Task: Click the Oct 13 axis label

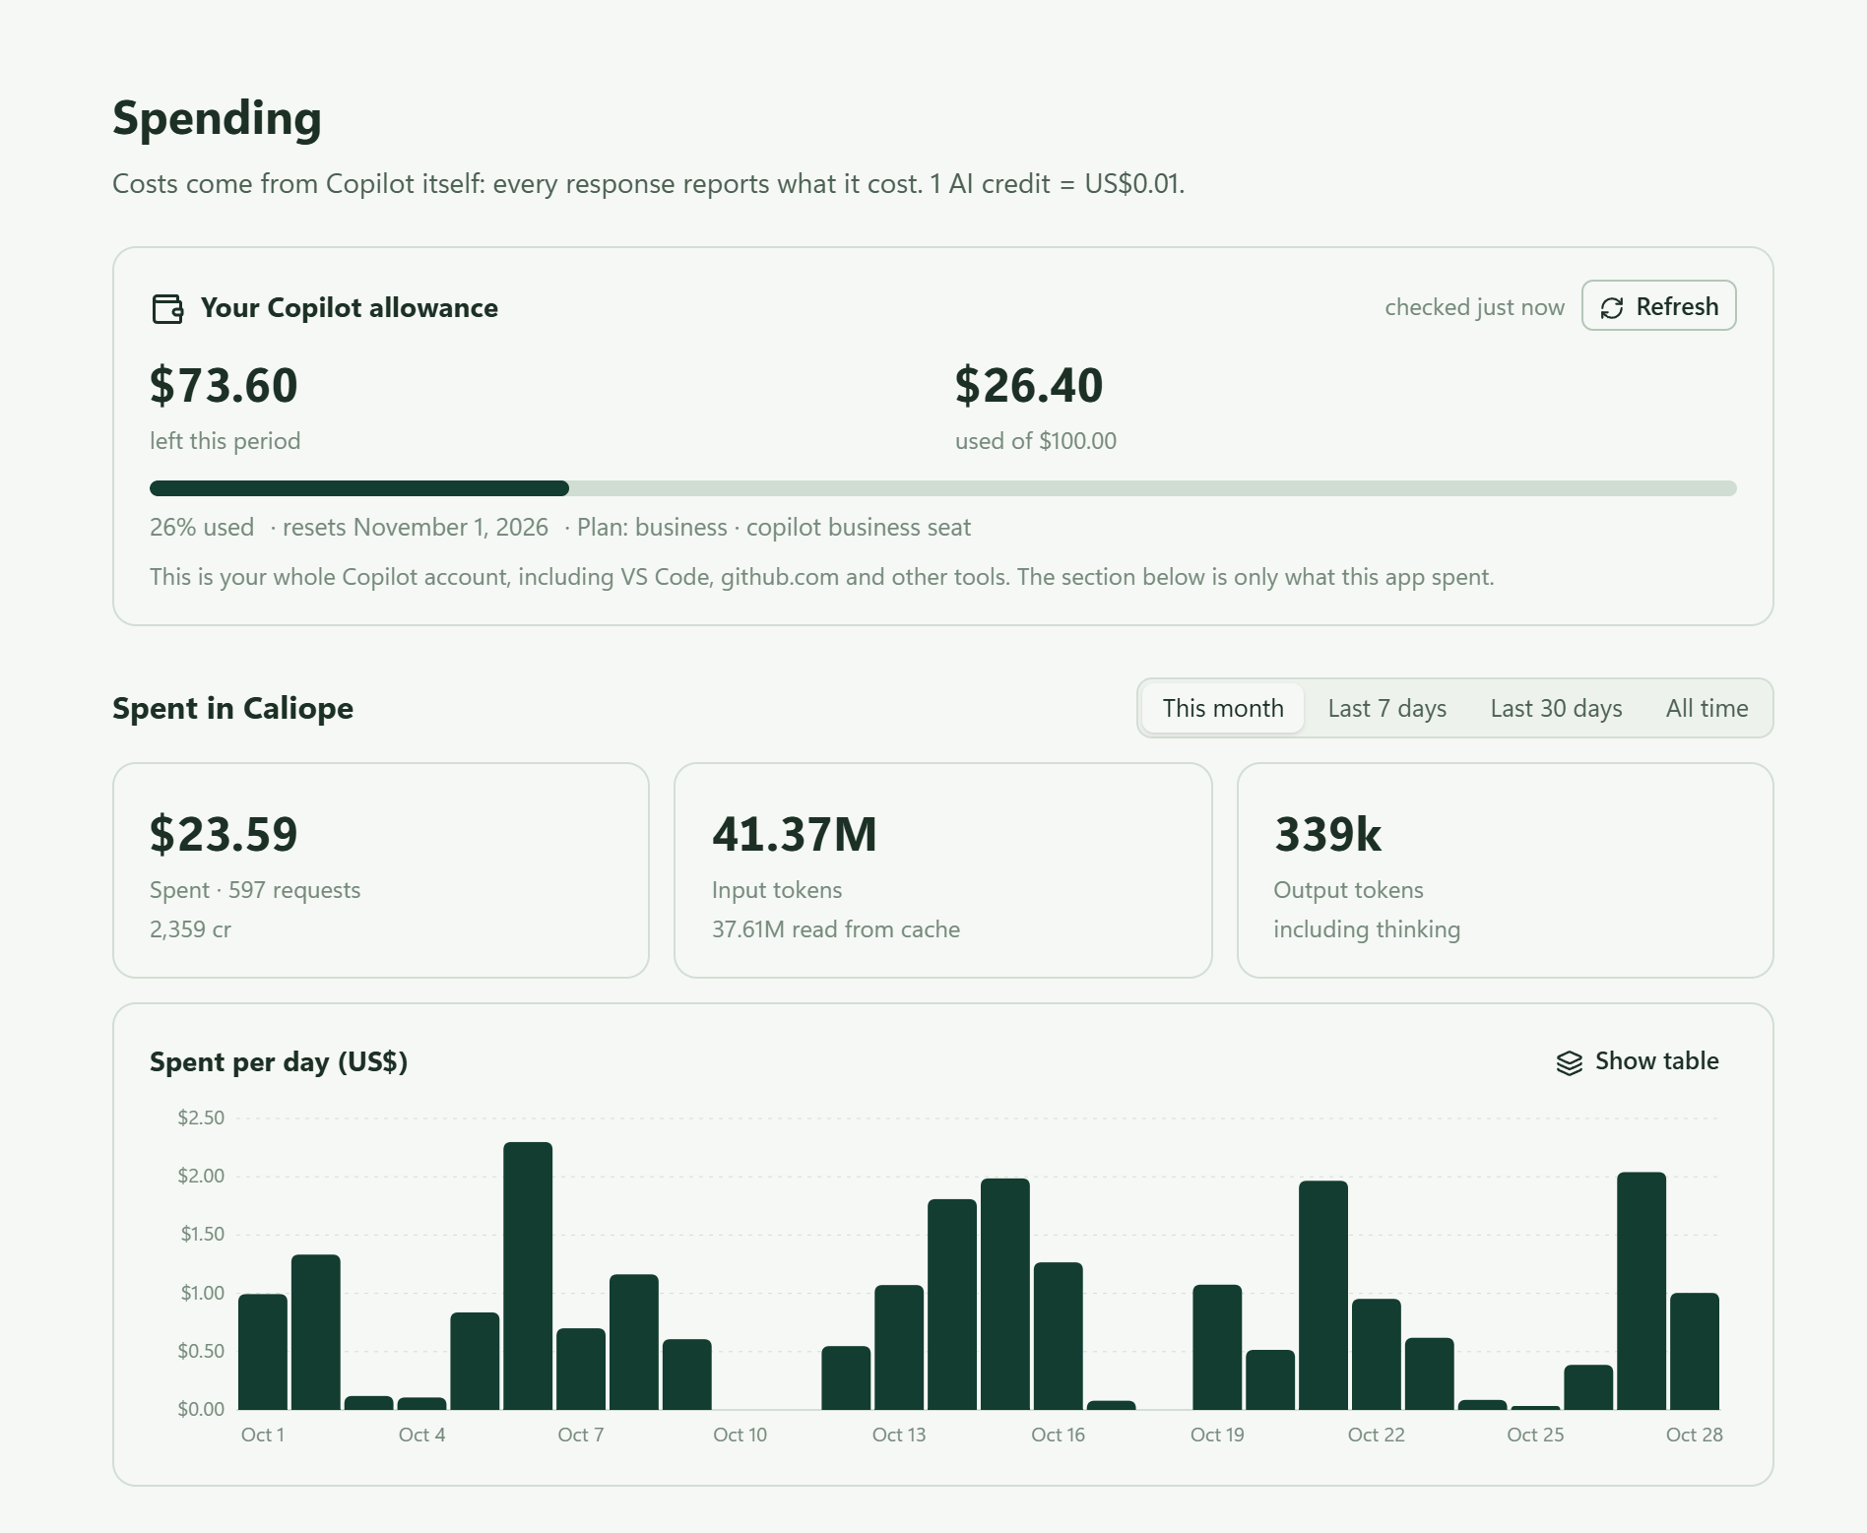Action: click(899, 1435)
